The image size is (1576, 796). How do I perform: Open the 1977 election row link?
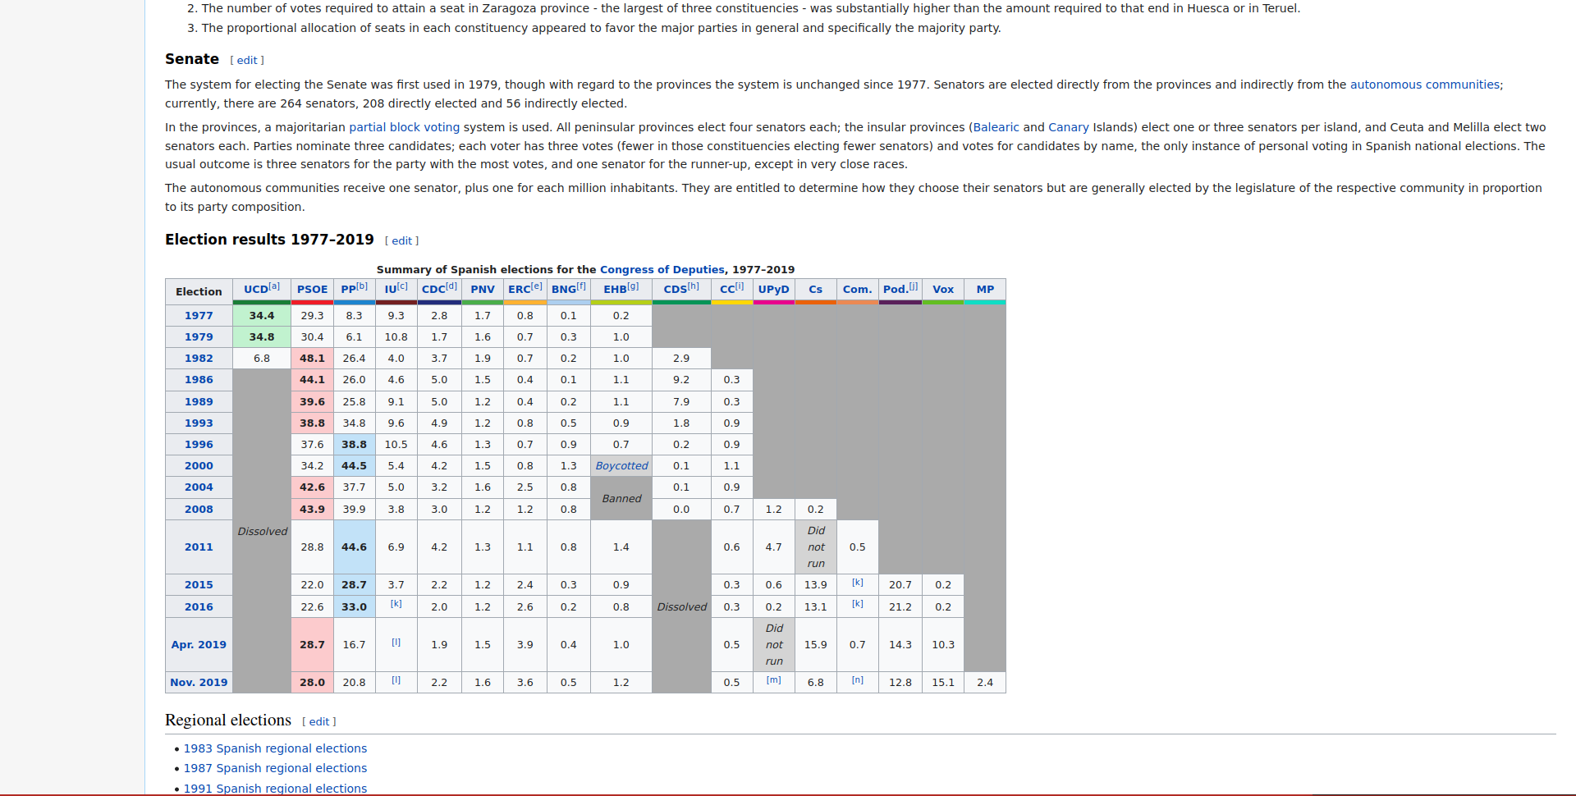click(199, 316)
